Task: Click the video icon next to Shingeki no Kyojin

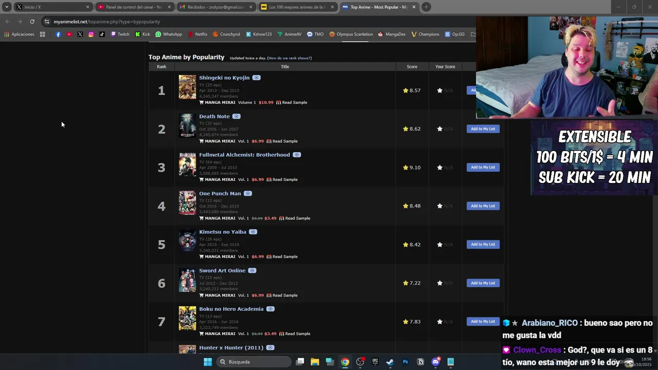Action: 257,78
